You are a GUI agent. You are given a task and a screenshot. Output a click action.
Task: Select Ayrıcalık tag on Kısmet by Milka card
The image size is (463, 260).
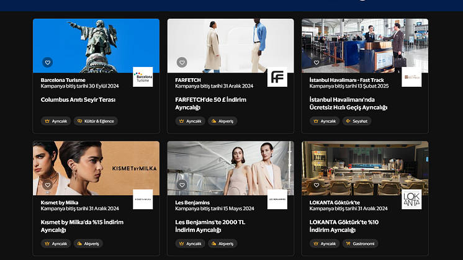click(x=56, y=243)
